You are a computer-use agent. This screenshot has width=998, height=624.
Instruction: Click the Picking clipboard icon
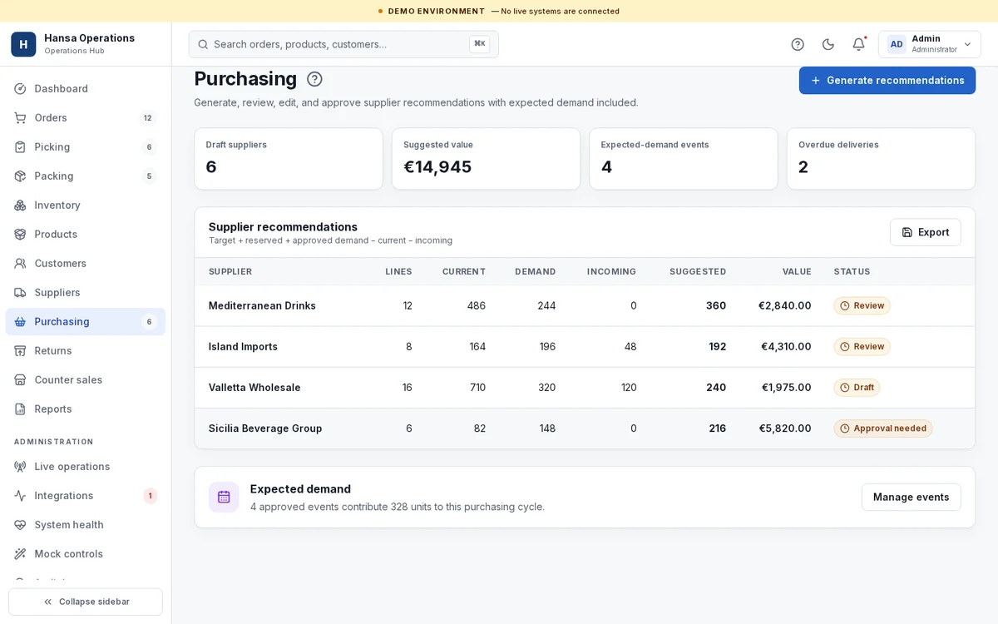[20, 146]
